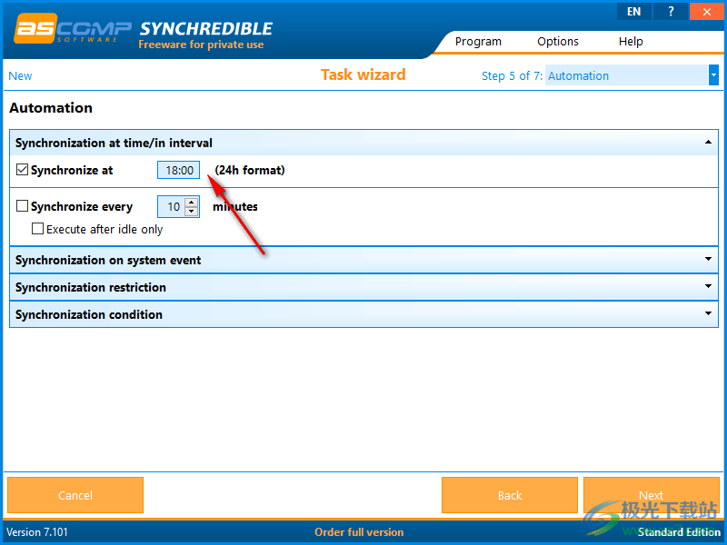
Task: Collapse the Synchronization at time/in interval section
Action: click(x=707, y=143)
